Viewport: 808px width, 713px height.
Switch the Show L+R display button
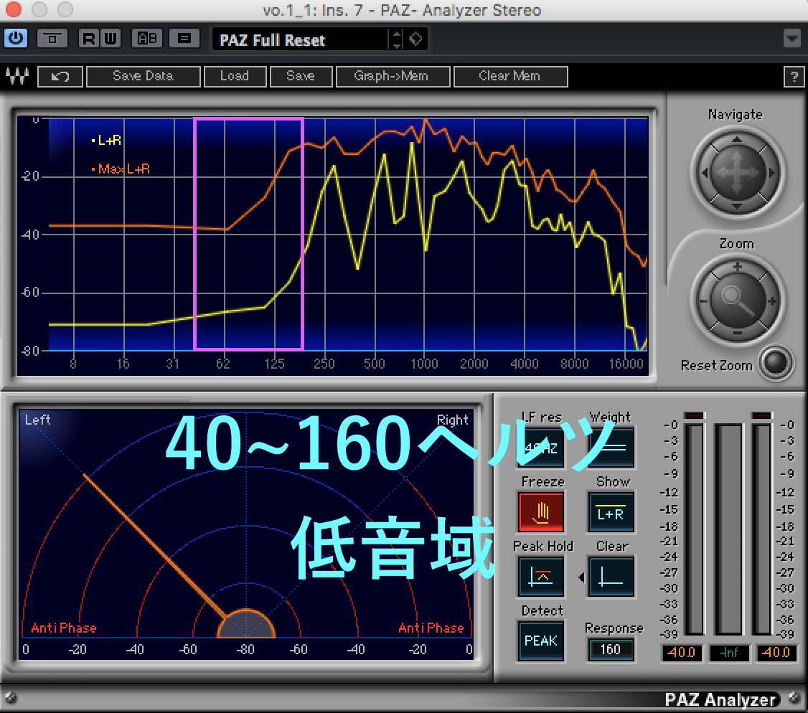(611, 512)
